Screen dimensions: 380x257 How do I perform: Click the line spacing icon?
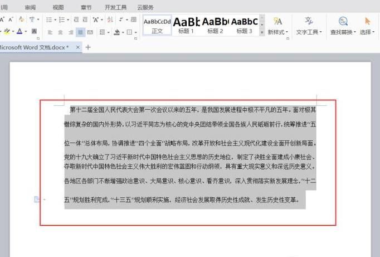[x=103, y=32]
